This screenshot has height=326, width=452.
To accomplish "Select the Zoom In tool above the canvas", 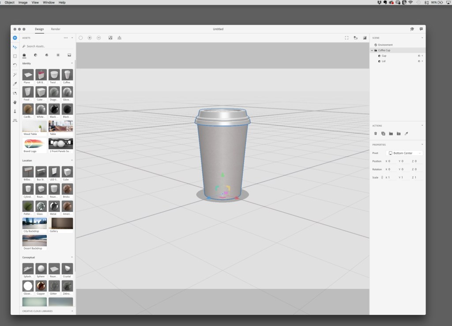I will pos(90,38).
